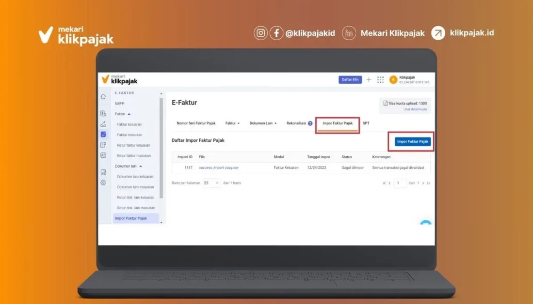Select the highlighted e-Faktur document sidebar icon
This screenshot has height=304, width=533.
point(103,135)
